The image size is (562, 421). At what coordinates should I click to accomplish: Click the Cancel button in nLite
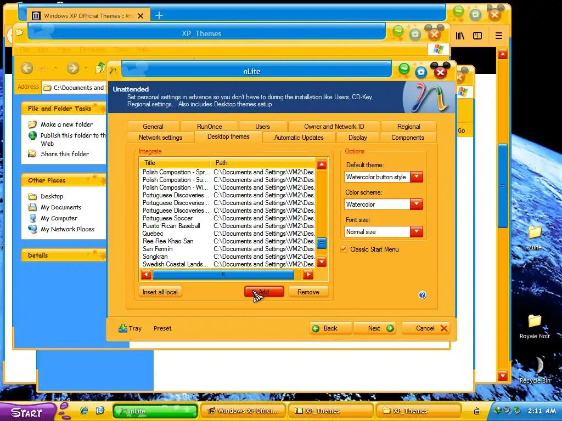[425, 328]
